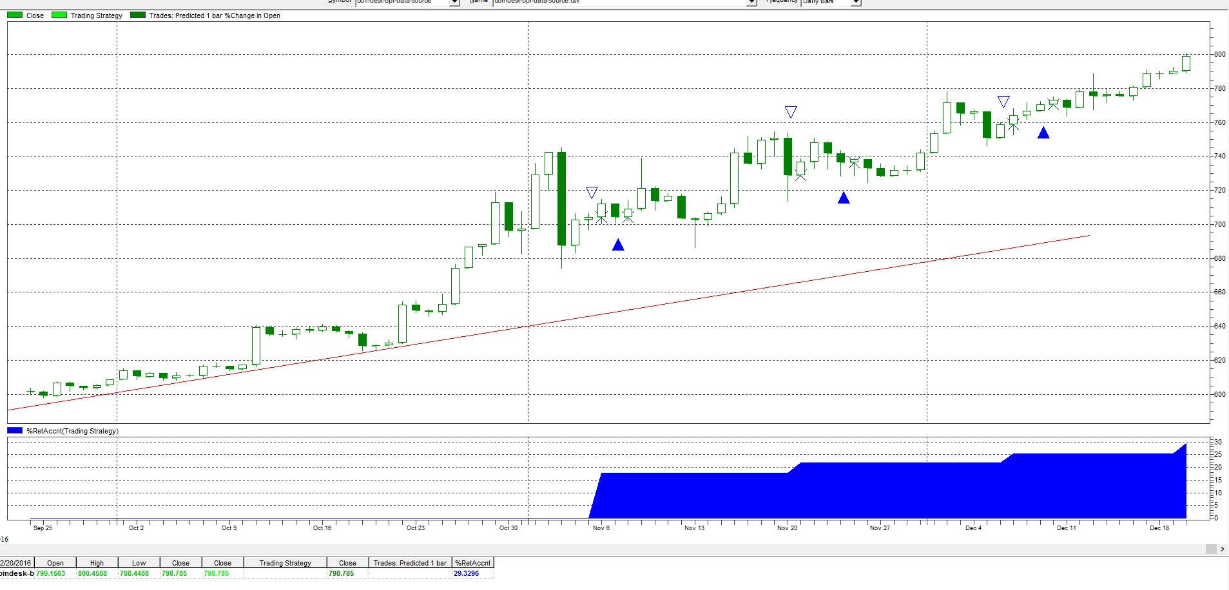Select the 'Trading Strategy' legend label at the top
Screen dimensions: 1229x590
point(97,15)
